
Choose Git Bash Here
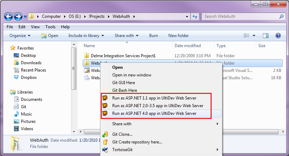[124, 90]
